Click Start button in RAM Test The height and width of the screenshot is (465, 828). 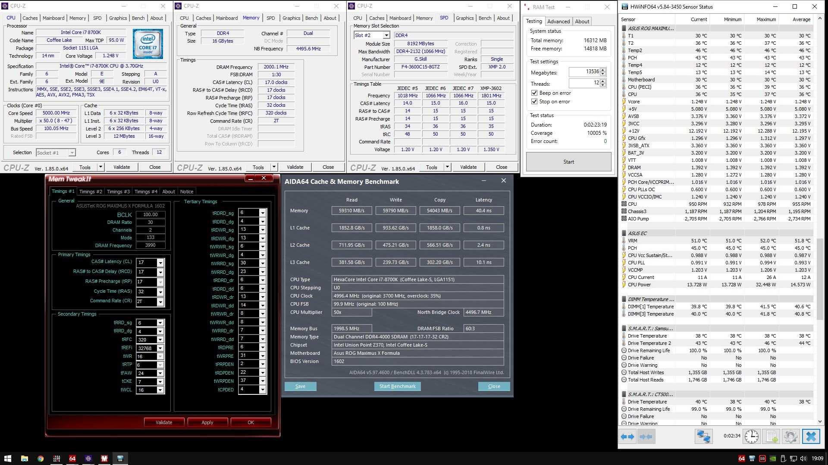coord(568,162)
